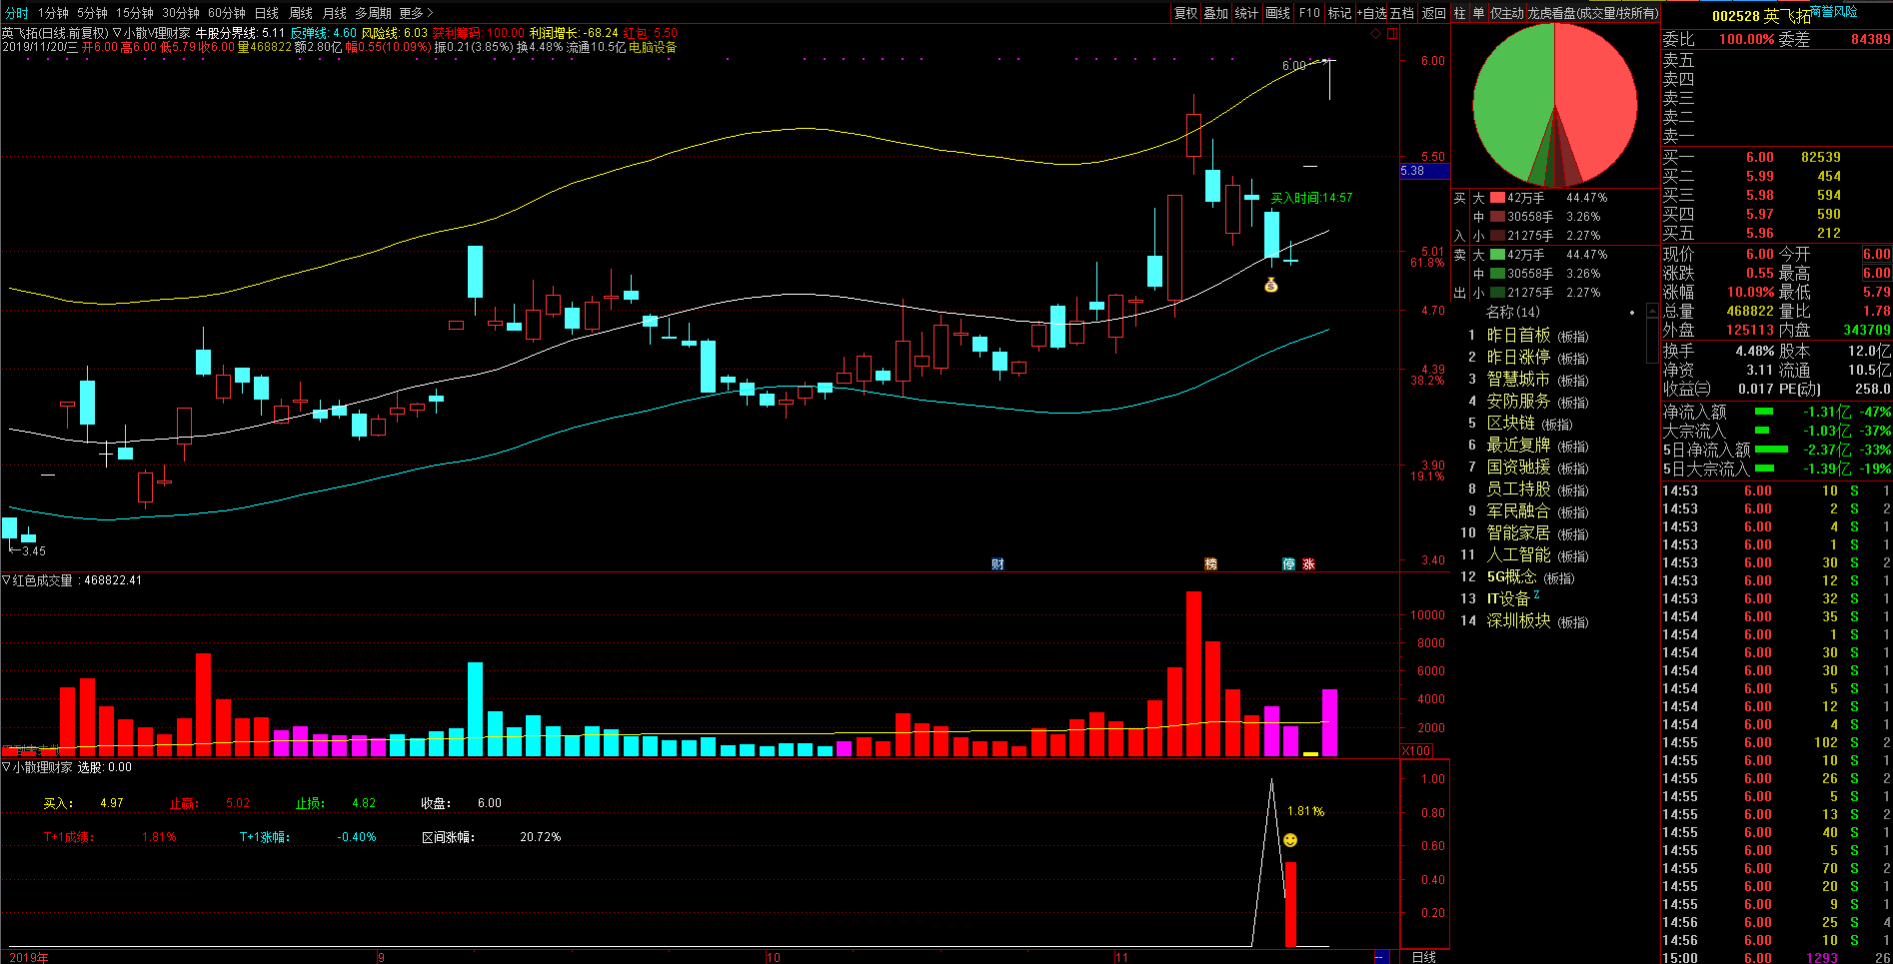Switch to the 60分钟 period tab

tap(226, 13)
